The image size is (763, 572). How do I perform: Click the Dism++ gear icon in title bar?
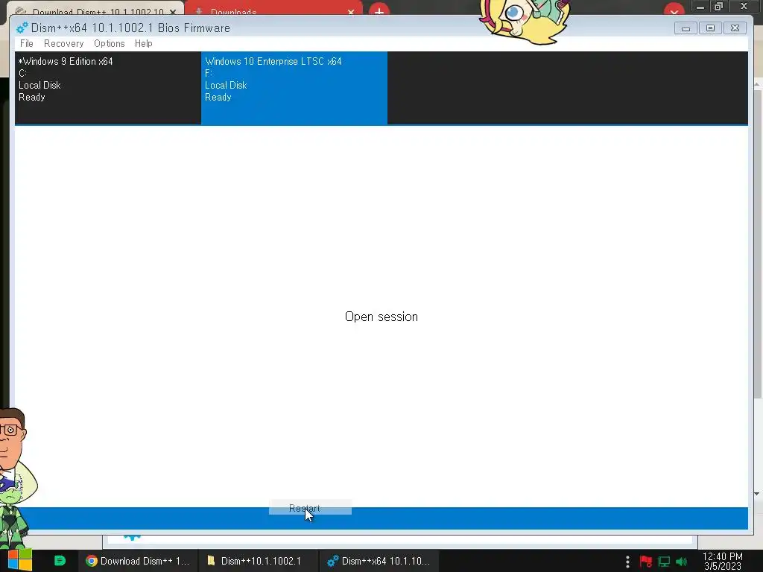pyautogui.click(x=22, y=28)
